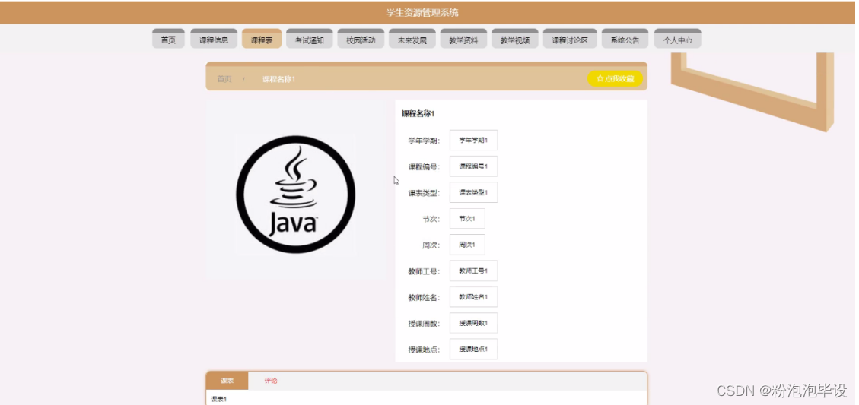Click the 教师工号1 value box
859x405 pixels.
473,271
